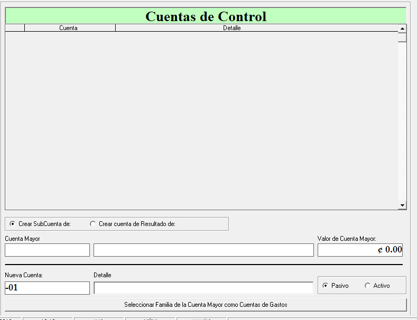Image resolution: width=417 pixels, height=320 pixels.
Task: Click the grid scrollbar up arrow
Action: (402, 29)
